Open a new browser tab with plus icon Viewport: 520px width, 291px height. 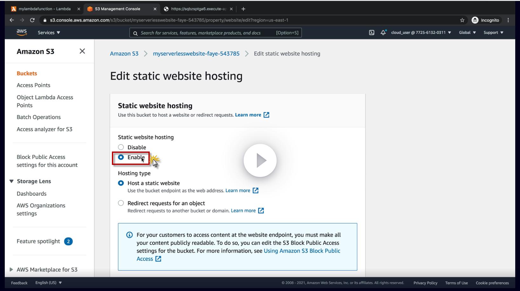243,9
